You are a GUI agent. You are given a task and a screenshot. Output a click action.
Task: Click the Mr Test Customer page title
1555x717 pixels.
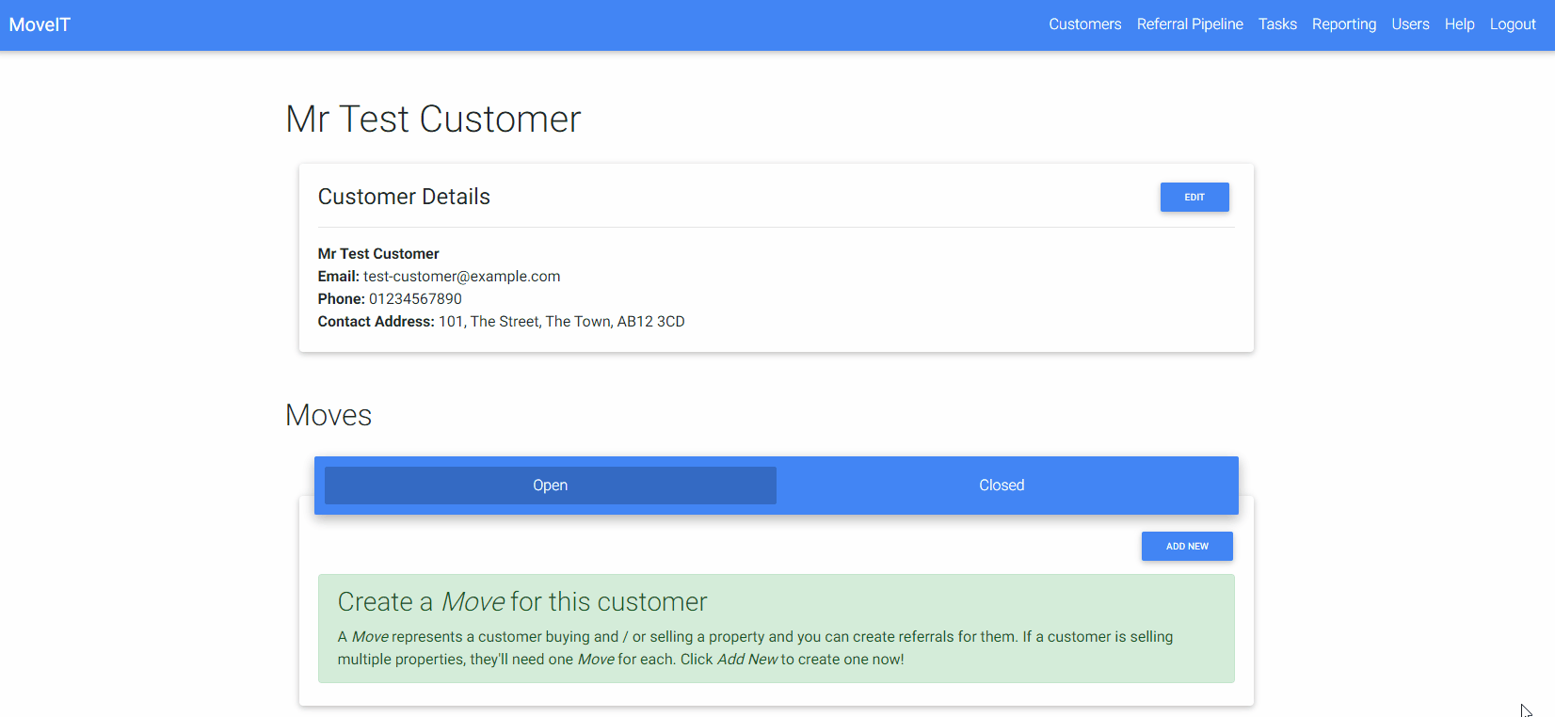pos(433,119)
